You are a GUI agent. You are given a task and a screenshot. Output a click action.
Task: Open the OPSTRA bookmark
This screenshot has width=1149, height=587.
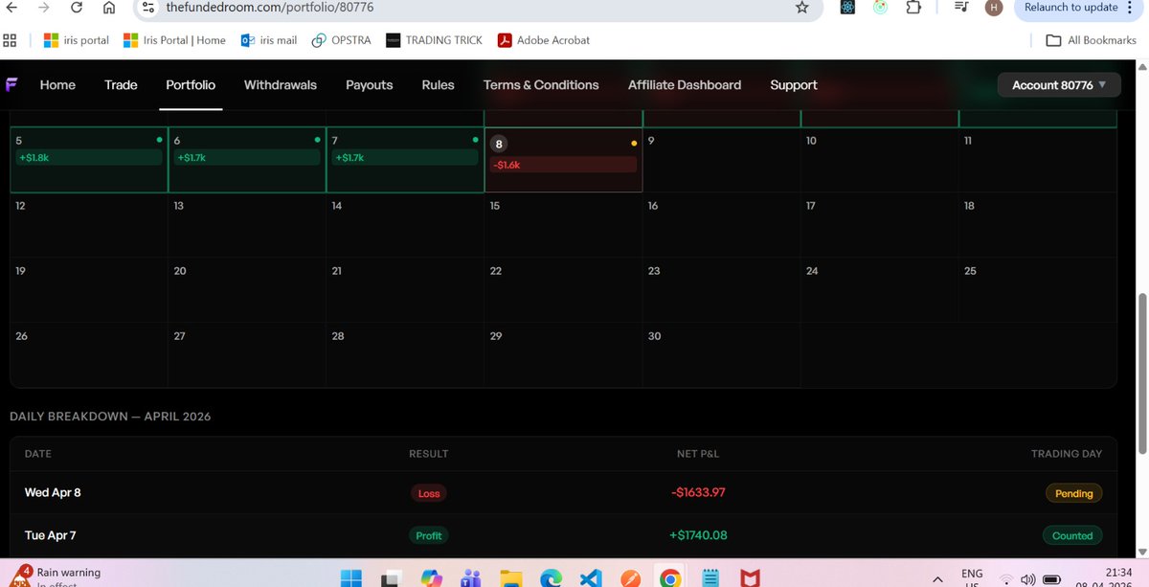pos(342,40)
